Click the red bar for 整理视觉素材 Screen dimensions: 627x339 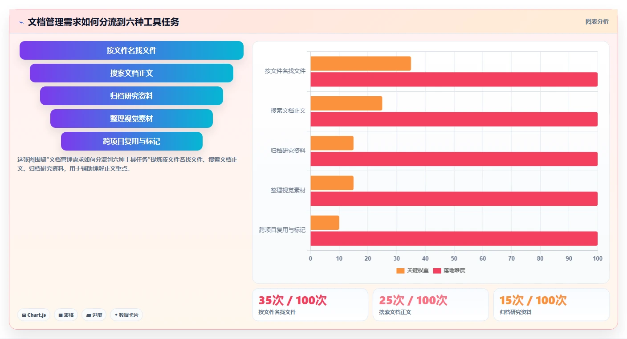tap(454, 199)
